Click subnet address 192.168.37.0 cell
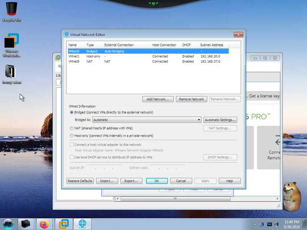This screenshot has width=307, height=230. (210, 61)
